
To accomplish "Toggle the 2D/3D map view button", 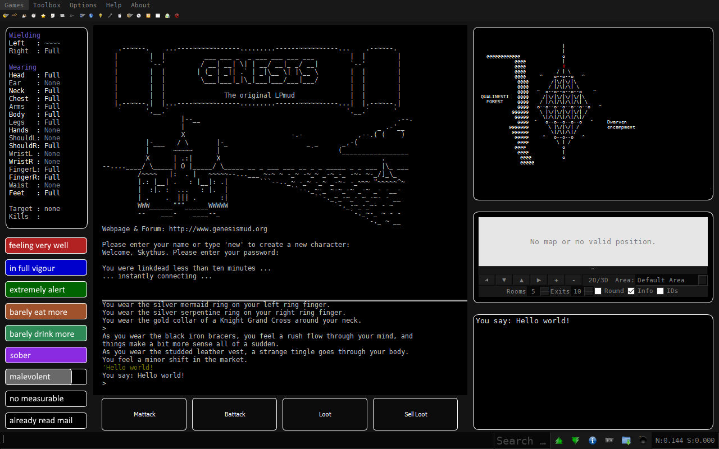I will click(x=598, y=280).
